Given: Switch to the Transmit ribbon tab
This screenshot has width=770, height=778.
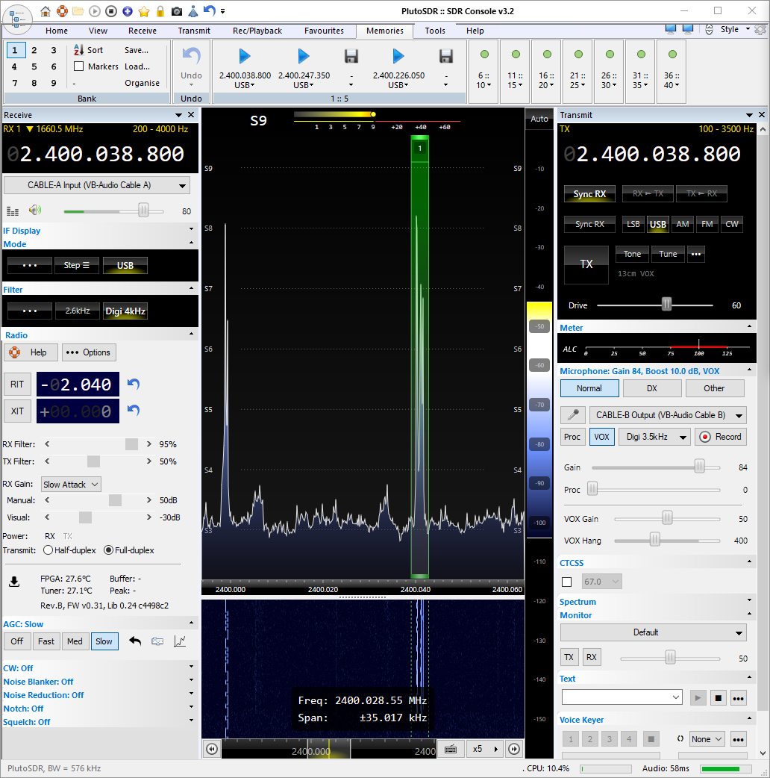Looking at the screenshot, I should click(x=194, y=31).
